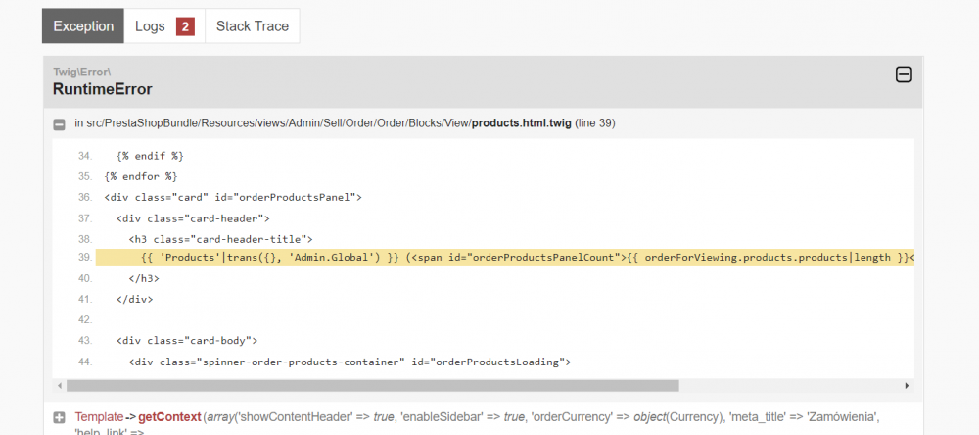Click the red Logs count badge
Image resolution: width=979 pixels, height=435 pixels.
[x=185, y=26]
